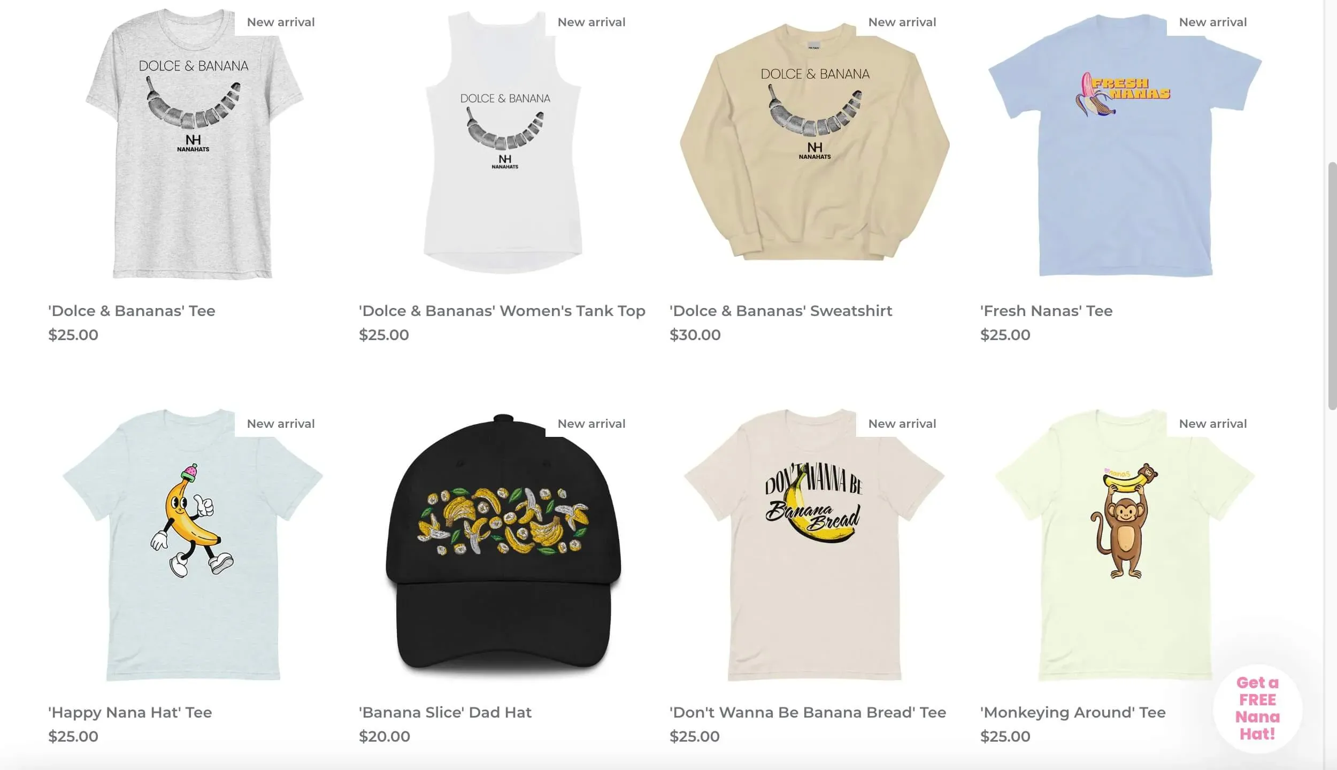Image resolution: width=1337 pixels, height=770 pixels.
Task: Open 'Dolce & Bananas' Women's Tank Top link
Action: click(x=502, y=311)
